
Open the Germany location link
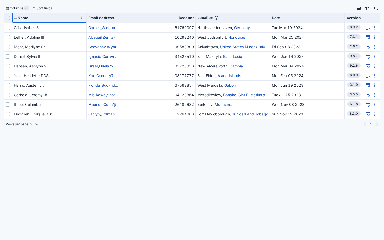coord(242,28)
